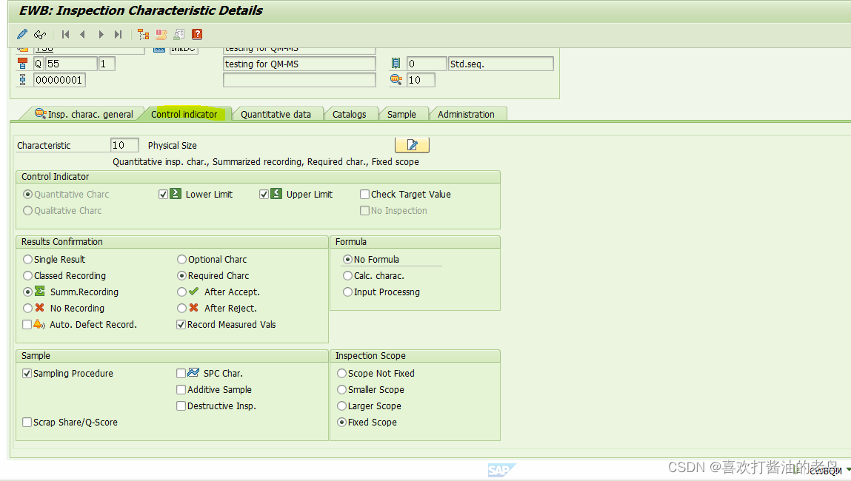The height and width of the screenshot is (481, 851).
Task: Switch to the Quantitative data tab
Action: point(278,113)
